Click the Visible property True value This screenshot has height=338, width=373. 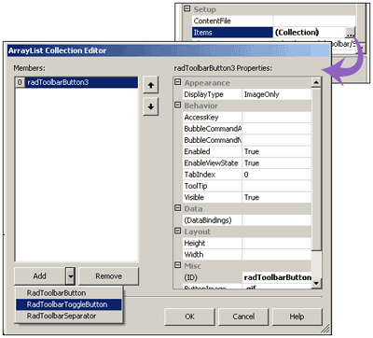pos(277,197)
